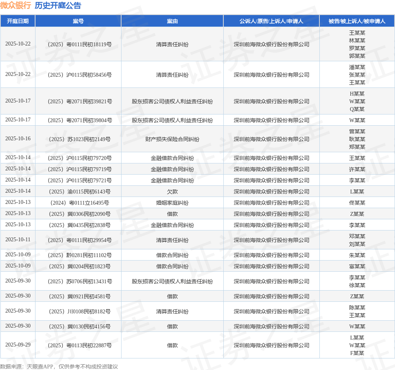
Task: Click case number (2025)沪0115民初79720号
Action: (x=79, y=158)
